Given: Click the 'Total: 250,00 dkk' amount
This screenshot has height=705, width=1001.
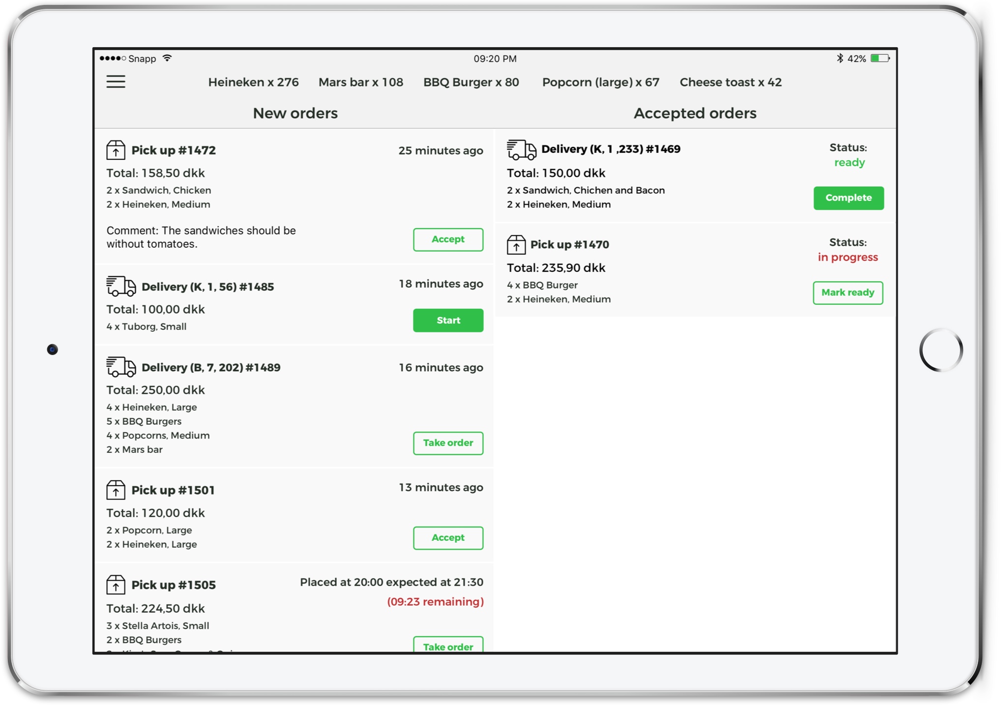Looking at the screenshot, I should click(155, 390).
